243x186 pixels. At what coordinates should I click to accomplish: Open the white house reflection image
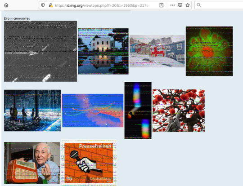point(103,51)
